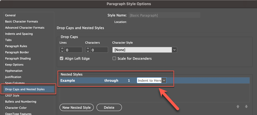Move nested style down with arrow icon
This screenshot has height=115, width=257.
(x=246, y=107)
